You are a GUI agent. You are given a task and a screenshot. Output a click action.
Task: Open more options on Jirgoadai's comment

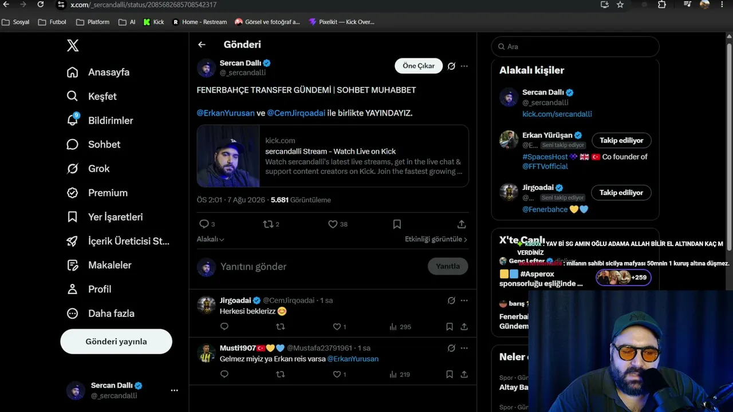coord(464,300)
